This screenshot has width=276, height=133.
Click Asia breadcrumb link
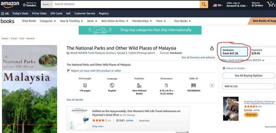tap(22, 38)
